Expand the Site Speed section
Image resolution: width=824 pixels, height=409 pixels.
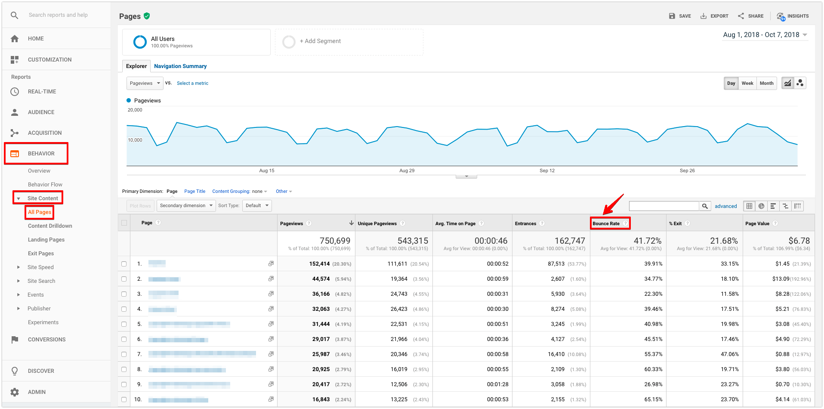[19, 267]
